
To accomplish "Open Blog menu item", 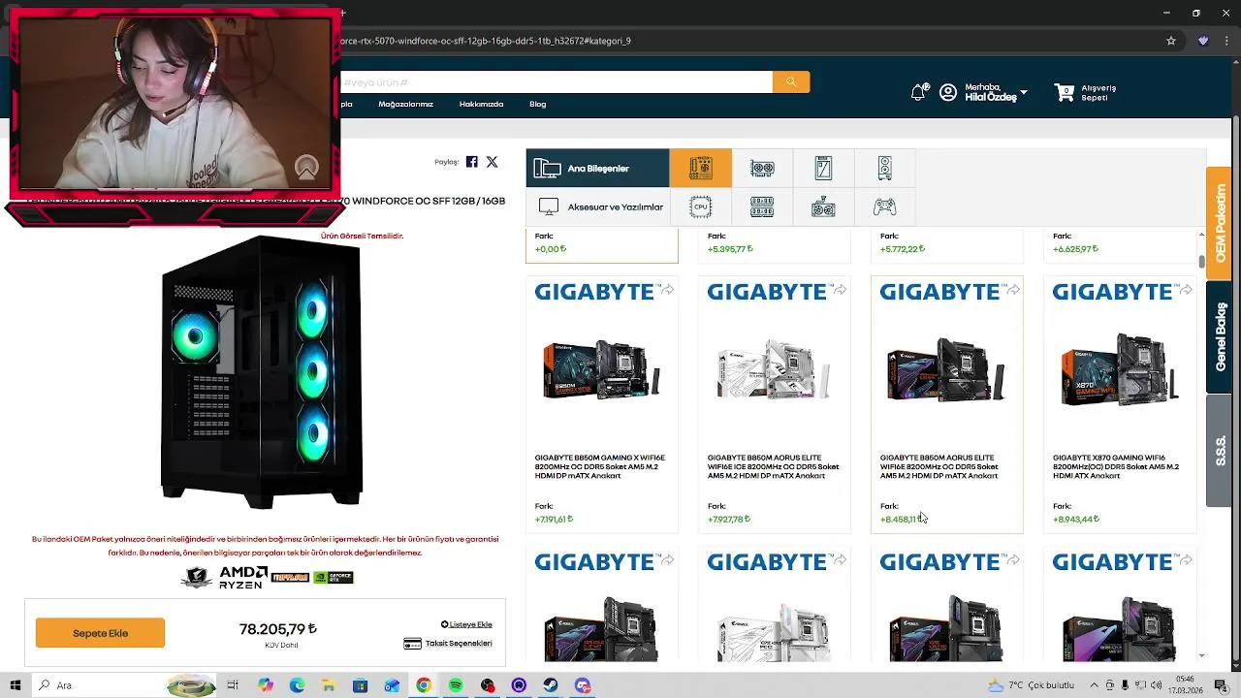I will pos(538,104).
